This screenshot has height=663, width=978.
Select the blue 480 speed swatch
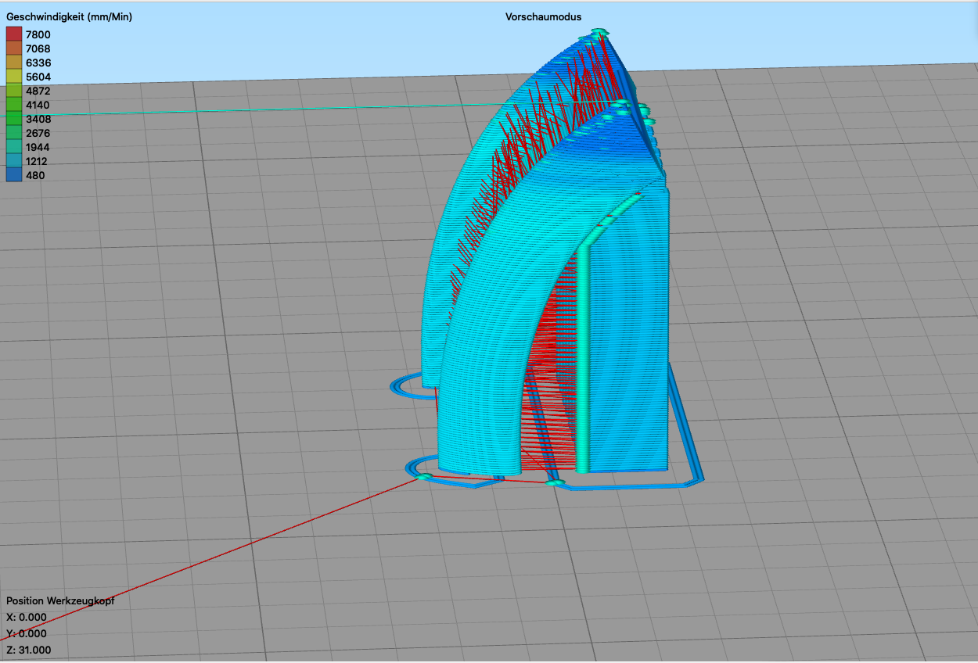click(x=14, y=175)
